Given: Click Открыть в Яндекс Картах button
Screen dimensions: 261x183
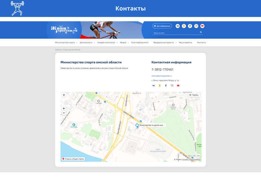Looking at the screenshot, I should pos(73,159).
